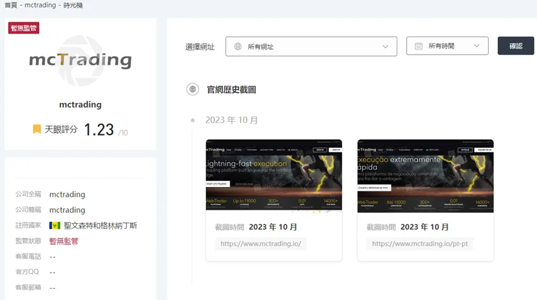The height and width of the screenshot is (300, 537).
Task: Click the bold mctrading name under logo
Action: [80, 104]
